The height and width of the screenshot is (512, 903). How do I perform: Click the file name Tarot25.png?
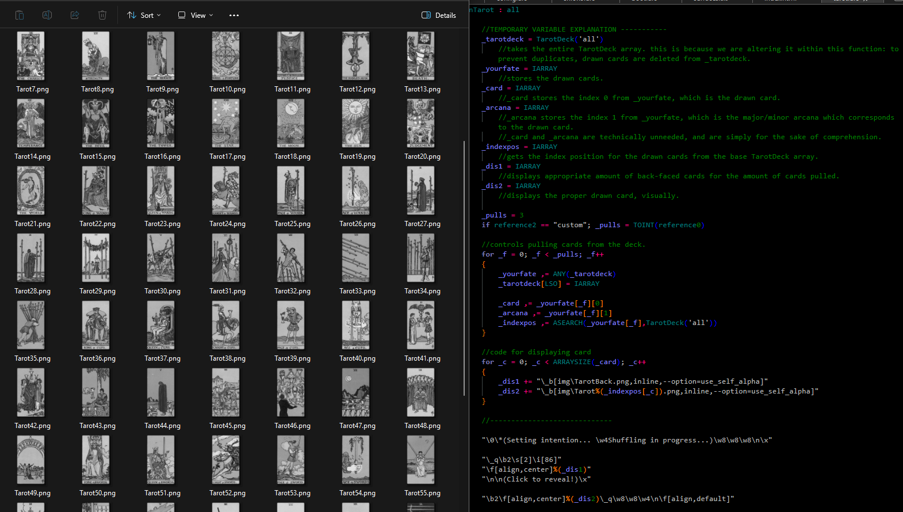(x=293, y=224)
